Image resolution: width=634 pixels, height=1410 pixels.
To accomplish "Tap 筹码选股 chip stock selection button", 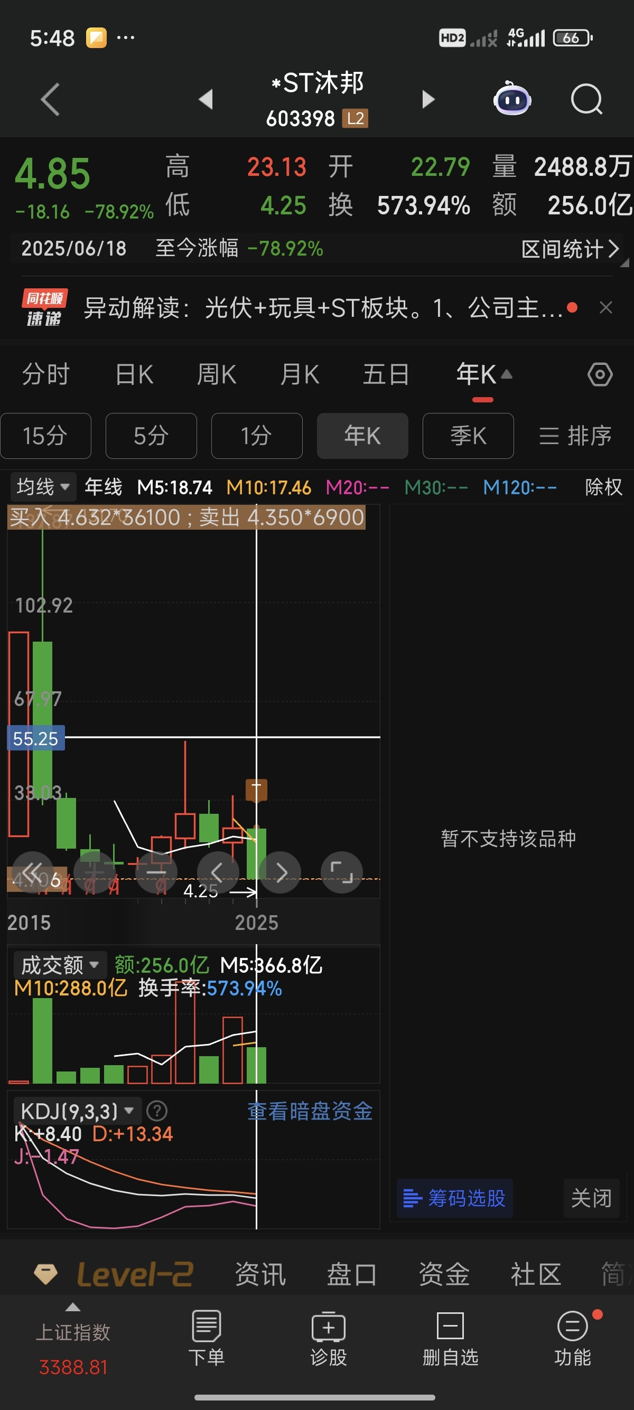I will tap(454, 1198).
